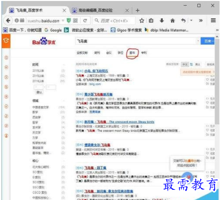Click the undo curved-arrow toolbar icon
Viewport: 222px width, 200px height.
(x=183, y=20)
